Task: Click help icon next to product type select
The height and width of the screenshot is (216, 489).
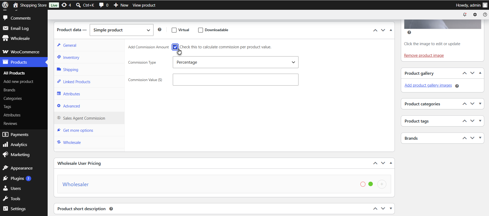Action: tap(160, 30)
